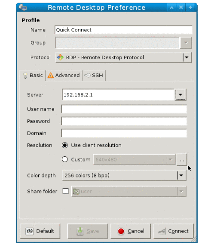Click the red stop icon on Cancel
202x246 pixels.
[121, 231]
